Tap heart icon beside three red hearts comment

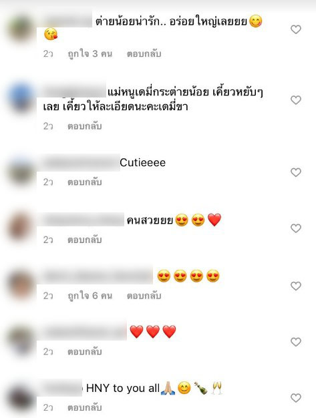[296, 342]
